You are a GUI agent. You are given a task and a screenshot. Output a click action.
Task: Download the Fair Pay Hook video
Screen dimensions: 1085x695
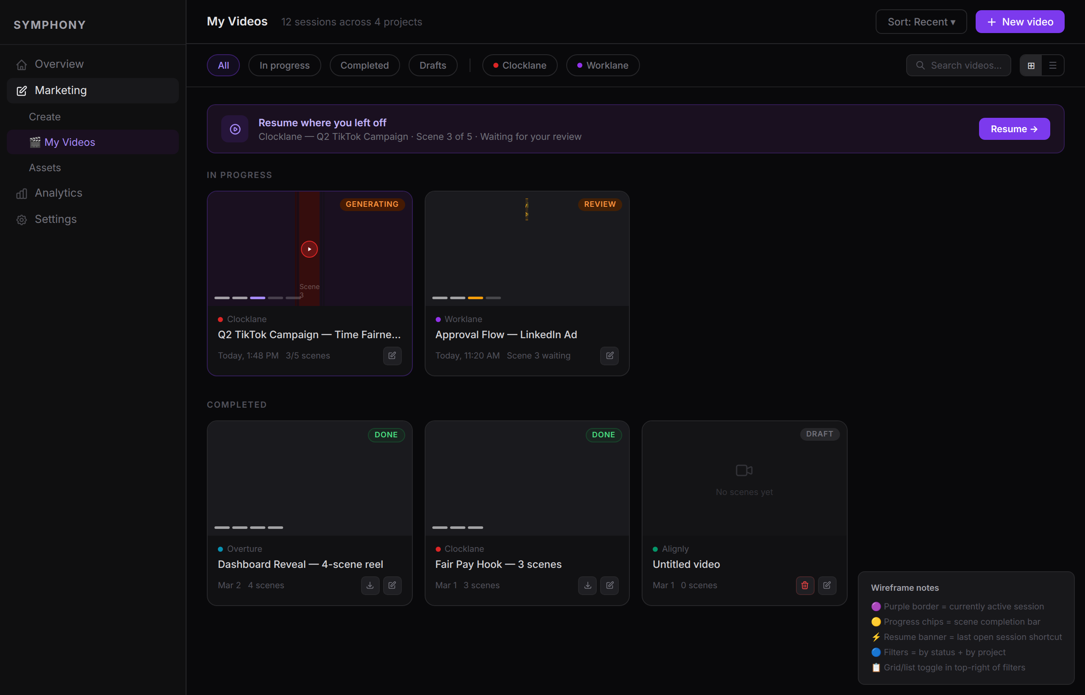point(587,585)
